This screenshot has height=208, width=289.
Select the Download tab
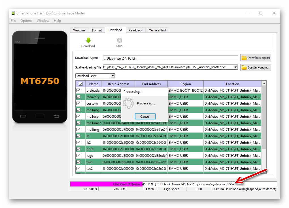pyautogui.click(x=115, y=30)
